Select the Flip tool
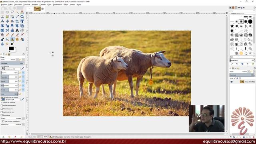 coord(2,30)
